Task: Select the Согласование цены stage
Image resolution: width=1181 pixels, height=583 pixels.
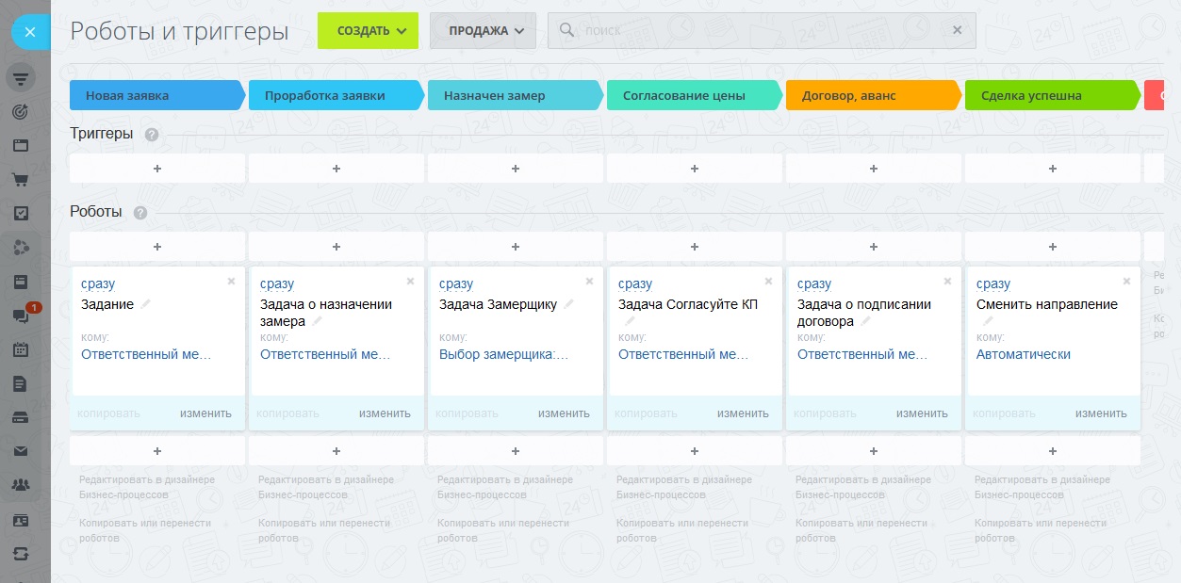Action: [694, 95]
